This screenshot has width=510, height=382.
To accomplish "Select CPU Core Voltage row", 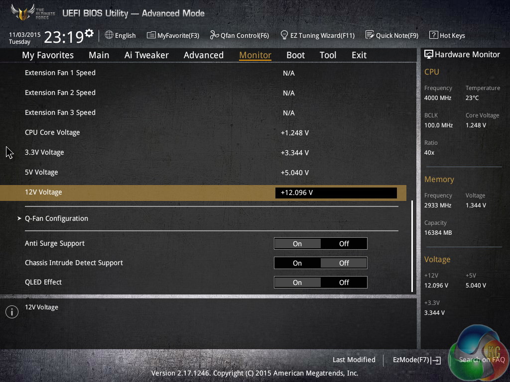I will [203, 132].
